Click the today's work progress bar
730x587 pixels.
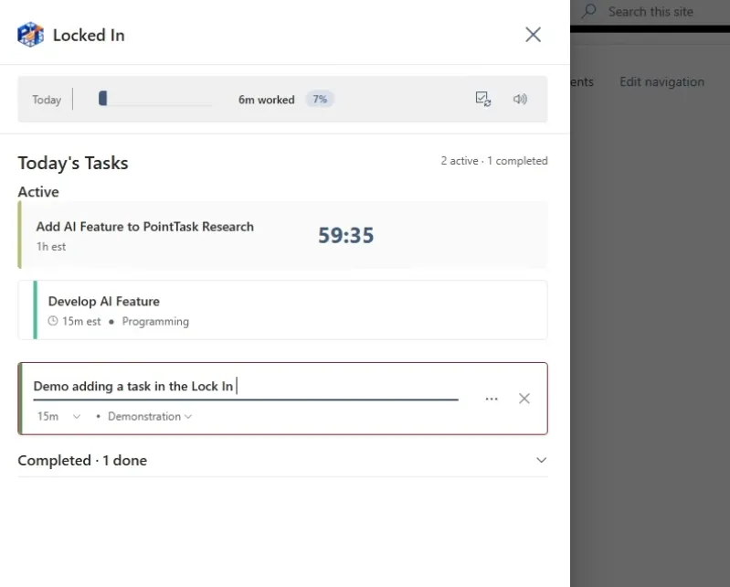click(155, 99)
